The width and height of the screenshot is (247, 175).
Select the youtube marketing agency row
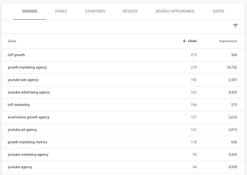[x=28, y=155]
